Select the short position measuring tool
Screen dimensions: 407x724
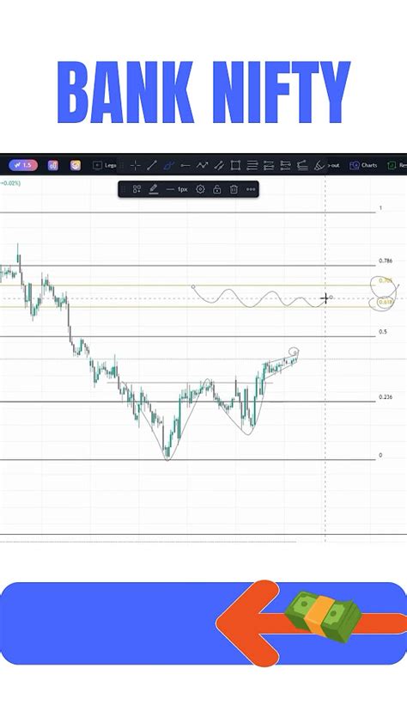coord(285,165)
